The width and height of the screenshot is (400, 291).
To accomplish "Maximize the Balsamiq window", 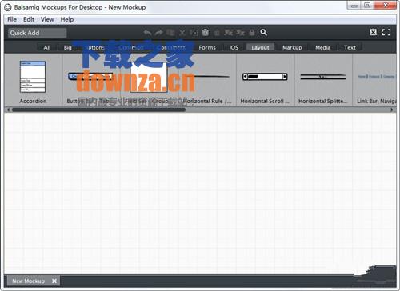I will [x=367, y=6].
